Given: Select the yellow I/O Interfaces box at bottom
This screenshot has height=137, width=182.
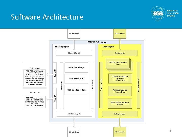Looking at the screenshot, I should click(120, 132).
